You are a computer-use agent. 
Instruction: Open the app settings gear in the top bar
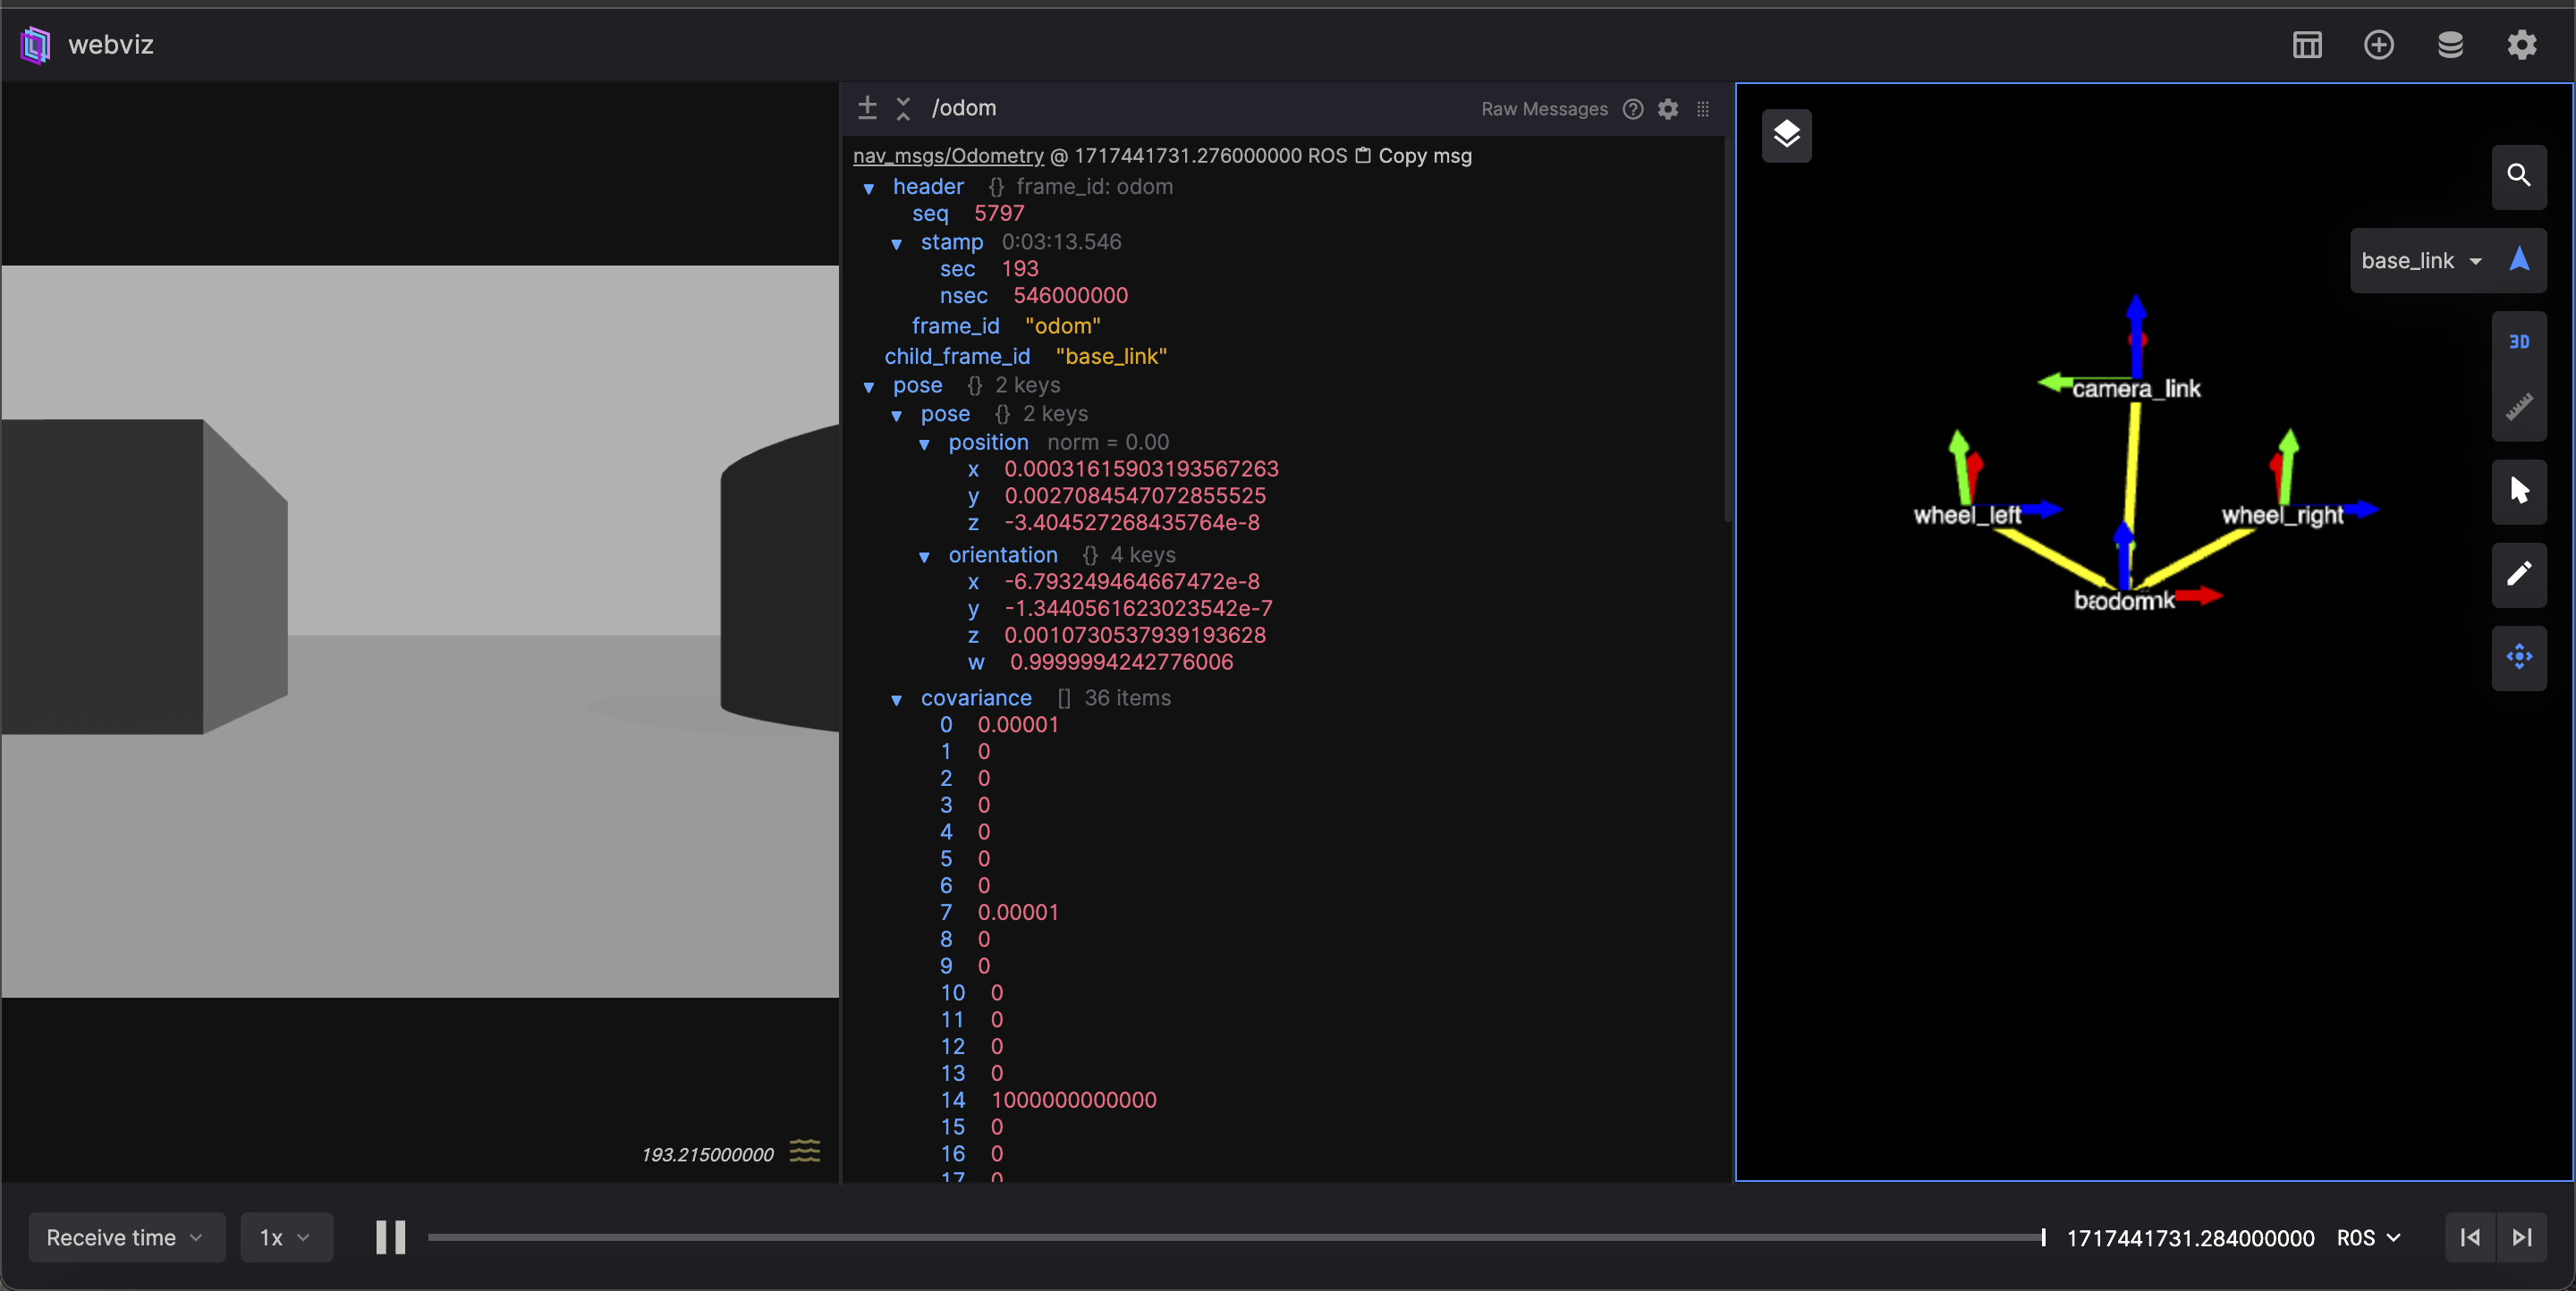pyautogui.click(x=2522, y=45)
